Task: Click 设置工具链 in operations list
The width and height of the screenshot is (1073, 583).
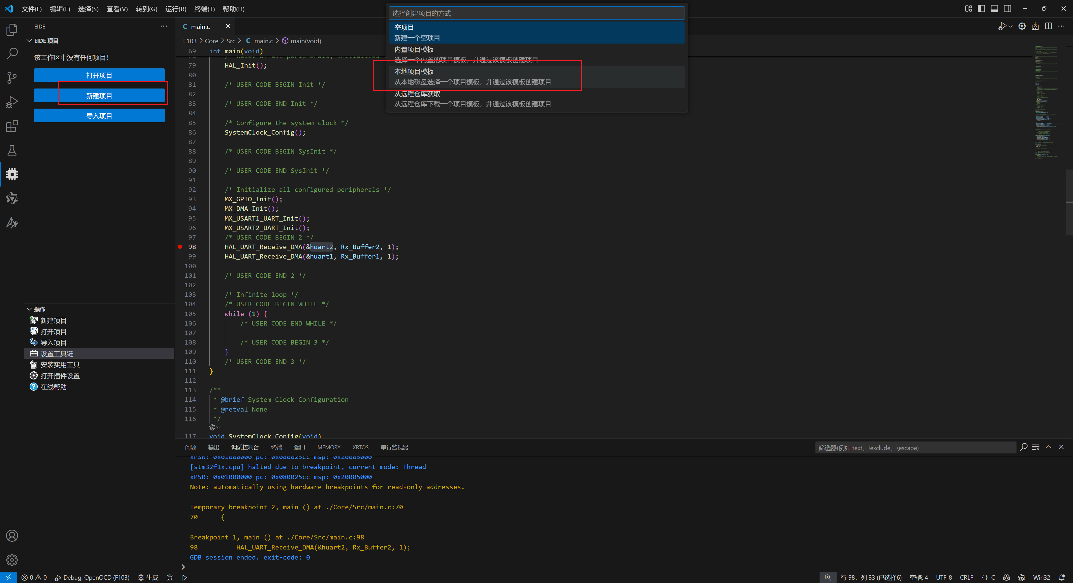Action: (x=99, y=353)
